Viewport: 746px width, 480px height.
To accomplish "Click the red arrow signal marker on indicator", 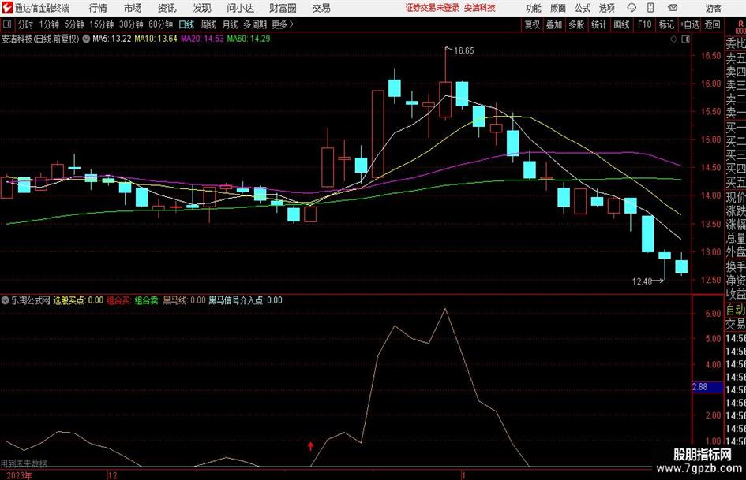I will pos(311,446).
